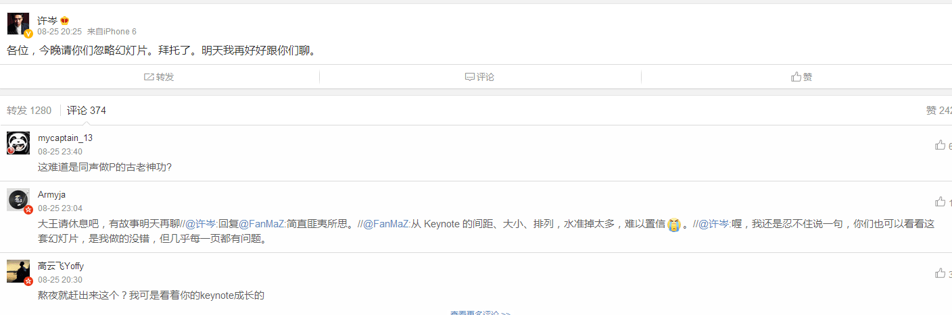
Task: Open 许岑's profile avatar
Action: [18, 23]
